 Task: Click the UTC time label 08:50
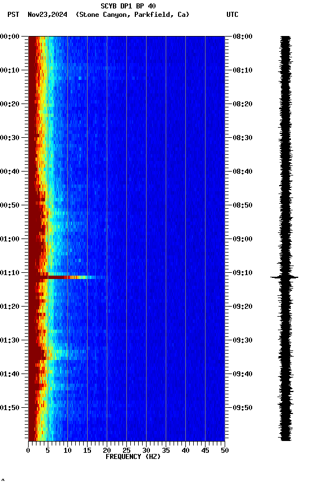(x=243, y=205)
